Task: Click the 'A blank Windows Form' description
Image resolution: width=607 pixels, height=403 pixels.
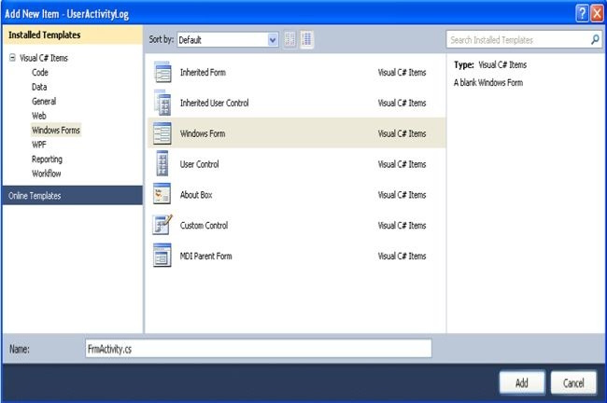Action: (488, 82)
